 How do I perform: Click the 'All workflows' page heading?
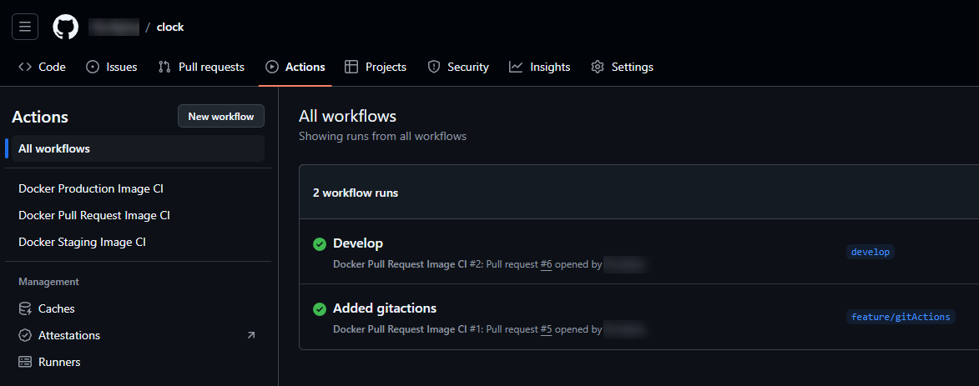click(348, 116)
